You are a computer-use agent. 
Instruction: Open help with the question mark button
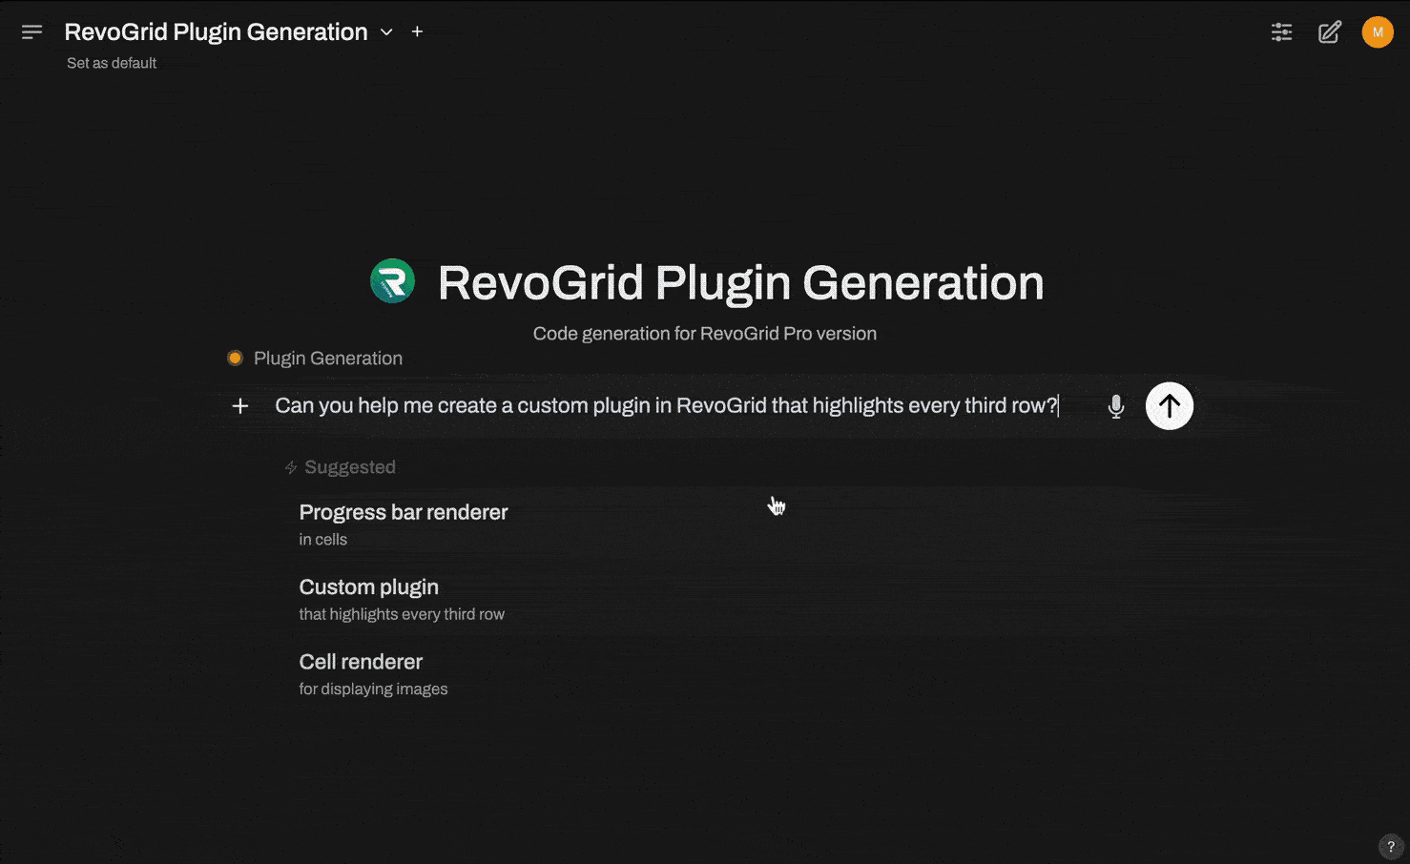(x=1390, y=846)
